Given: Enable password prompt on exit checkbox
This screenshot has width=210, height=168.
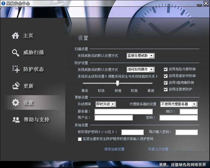Looking at the screenshot, I should 80,139.
